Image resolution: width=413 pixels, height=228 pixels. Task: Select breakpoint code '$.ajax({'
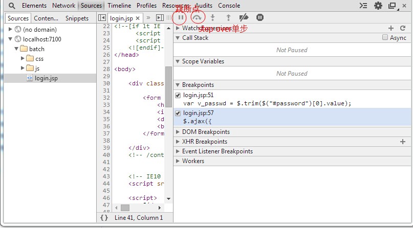tap(198, 121)
